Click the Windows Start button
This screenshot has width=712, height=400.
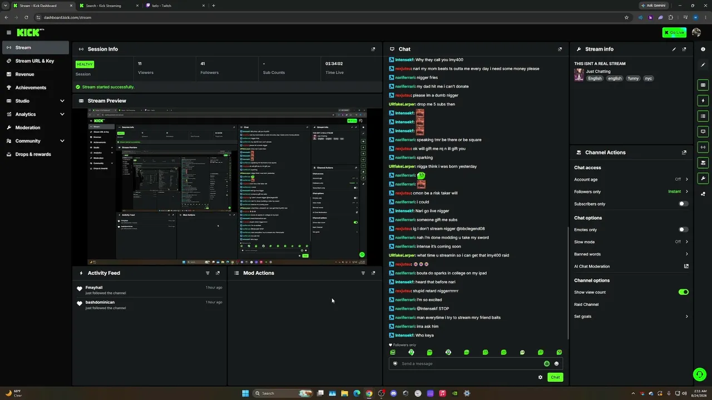[x=245, y=393]
